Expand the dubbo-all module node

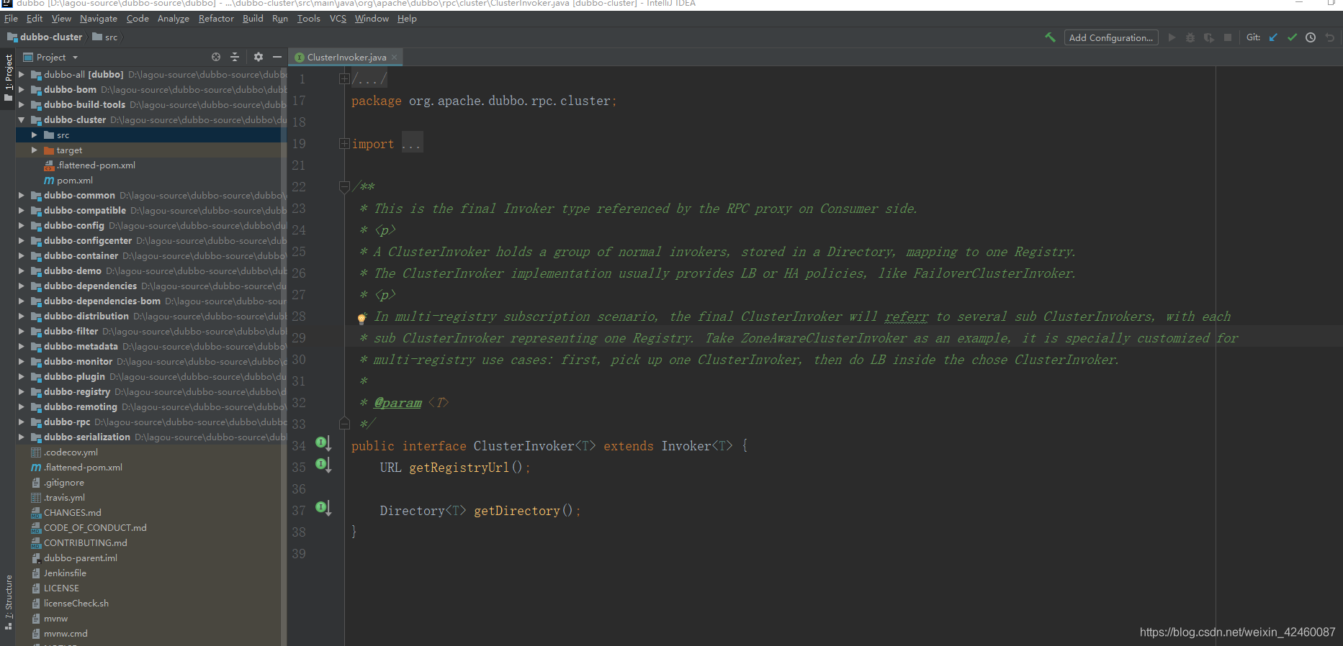pyautogui.click(x=22, y=75)
